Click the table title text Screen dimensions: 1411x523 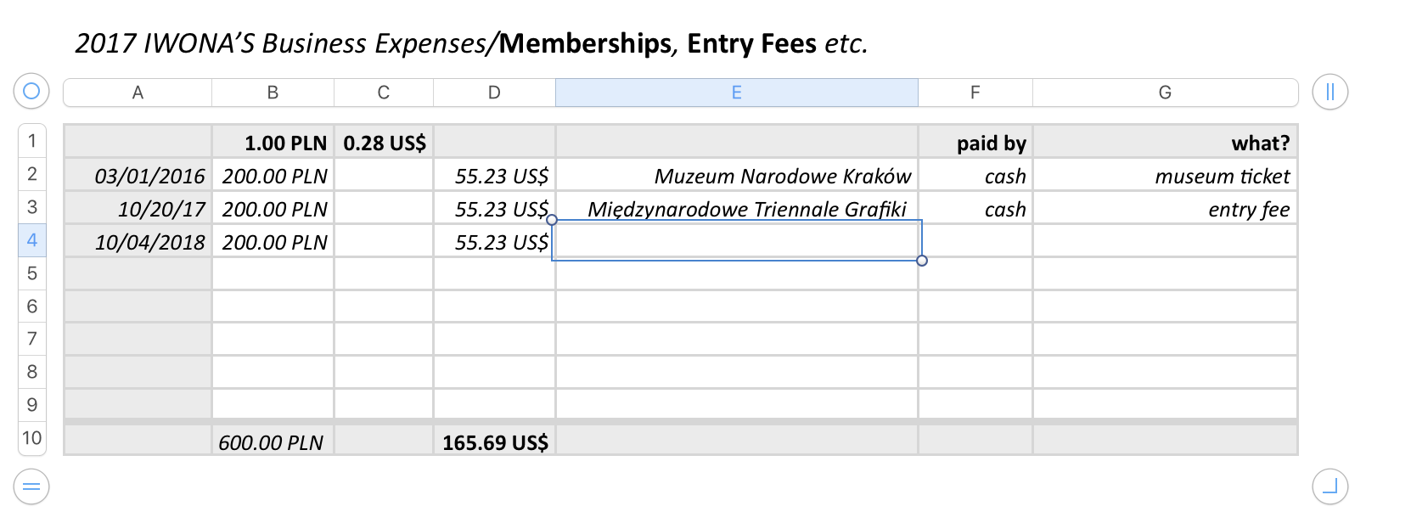pyautogui.click(x=471, y=43)
